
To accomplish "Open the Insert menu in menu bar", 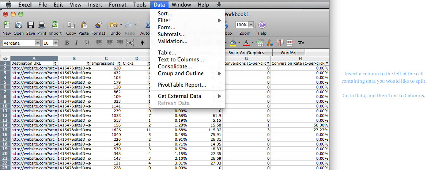I will coord(95,5).
